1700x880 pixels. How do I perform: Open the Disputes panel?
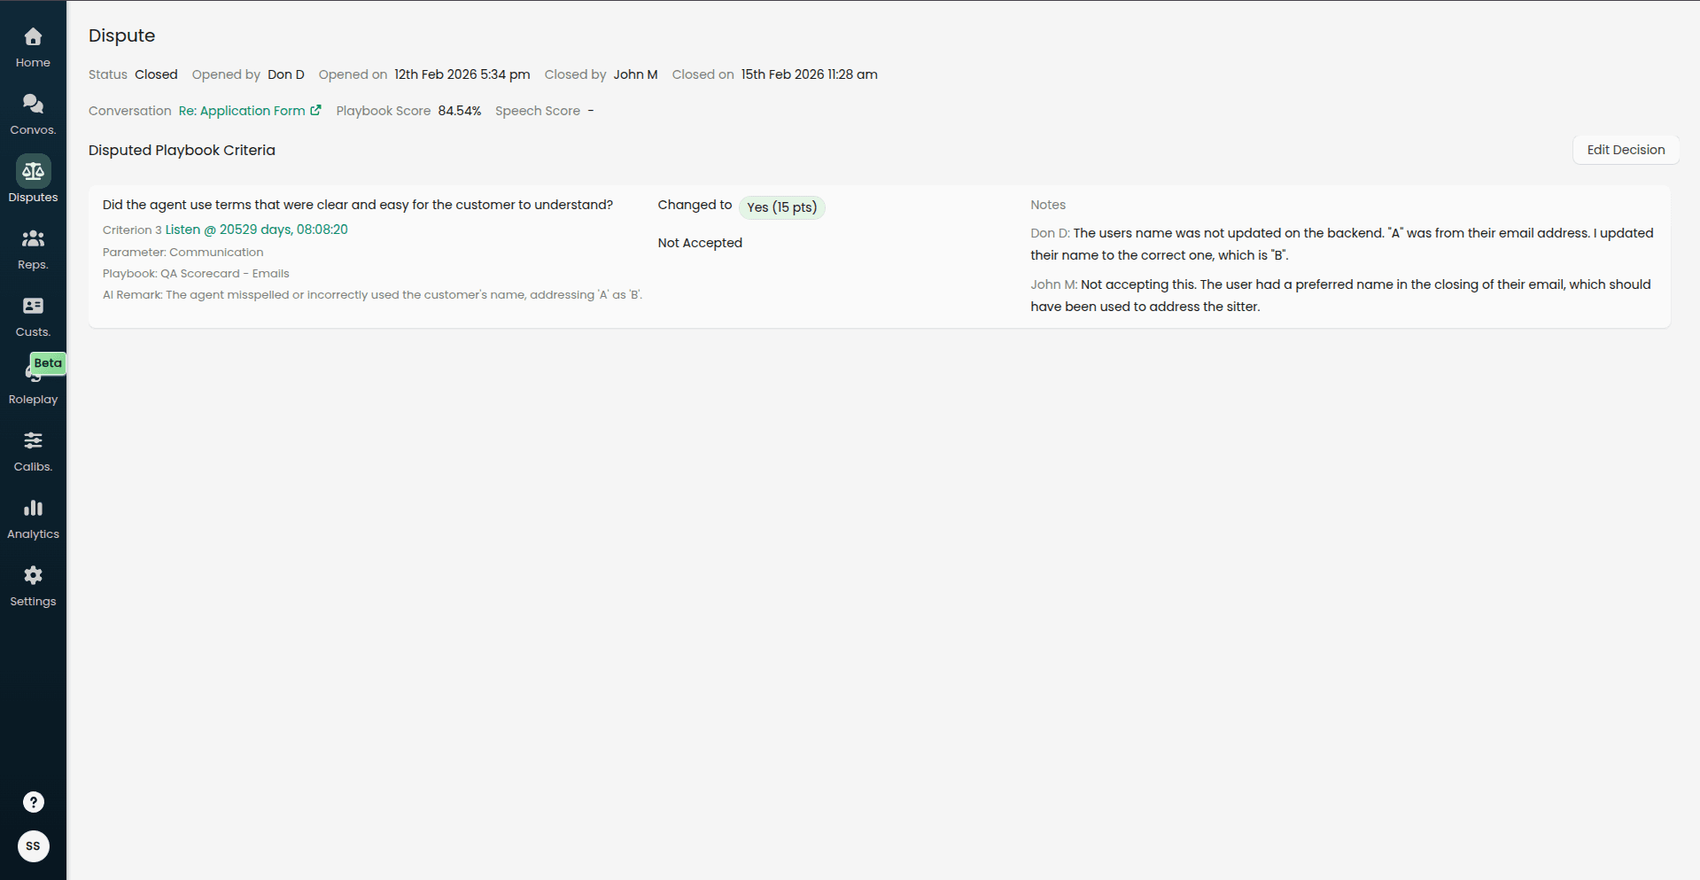tap(33, 180)
